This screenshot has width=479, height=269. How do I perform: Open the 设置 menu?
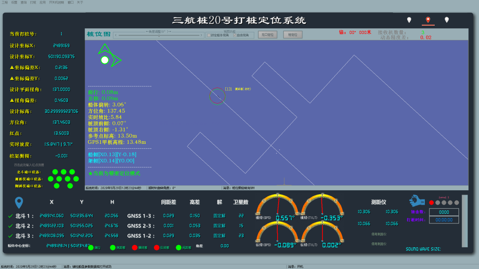14,3
